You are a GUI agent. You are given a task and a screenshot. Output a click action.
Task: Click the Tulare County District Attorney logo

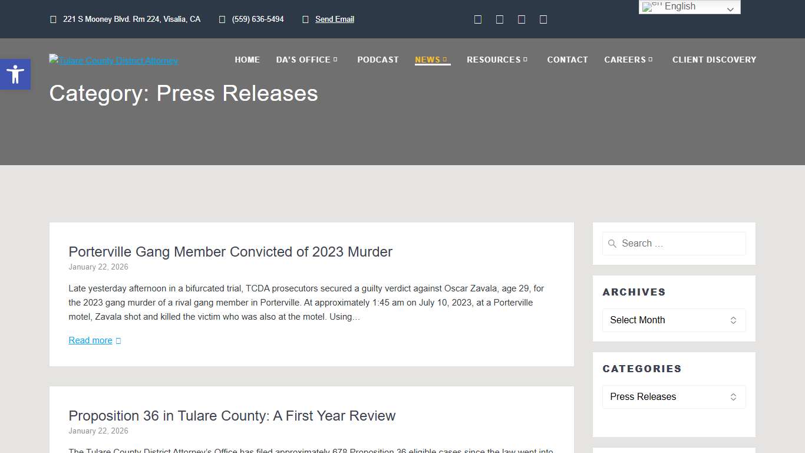point(113,60)
